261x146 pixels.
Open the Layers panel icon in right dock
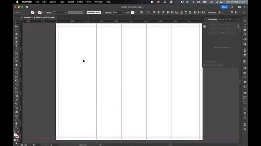tap(245, 93)
